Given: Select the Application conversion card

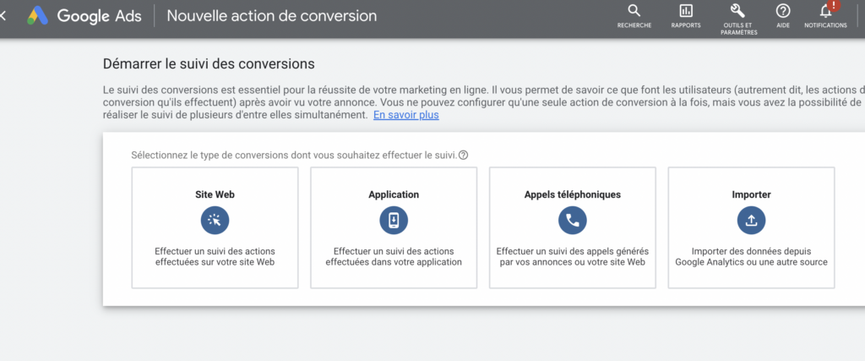Looking at the screenshot, I should 394,227.
